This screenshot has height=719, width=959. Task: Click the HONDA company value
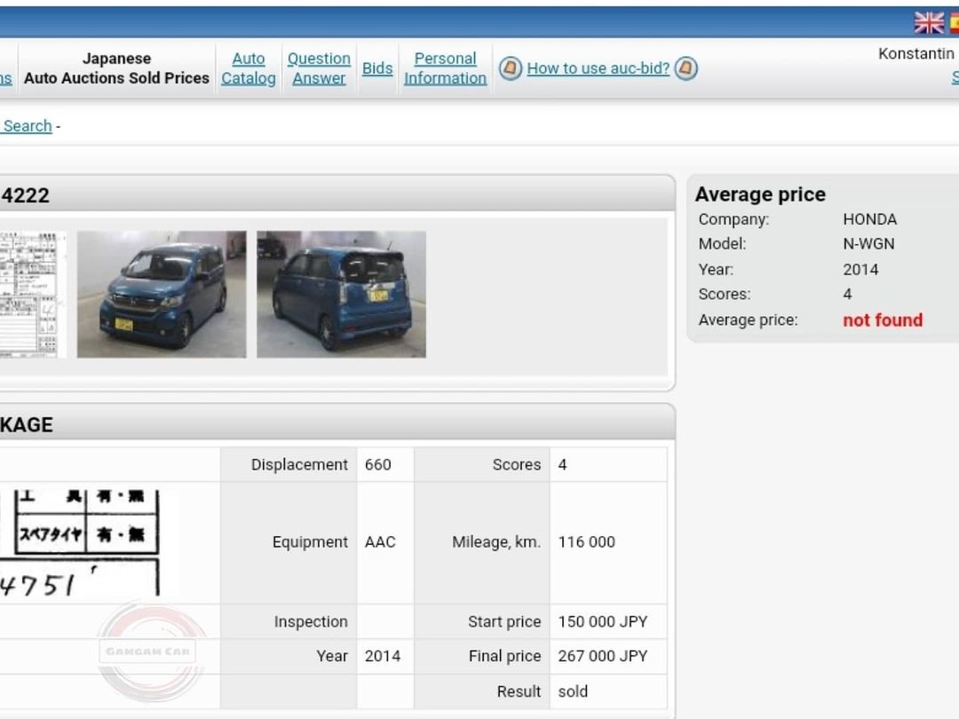(869, 219)
